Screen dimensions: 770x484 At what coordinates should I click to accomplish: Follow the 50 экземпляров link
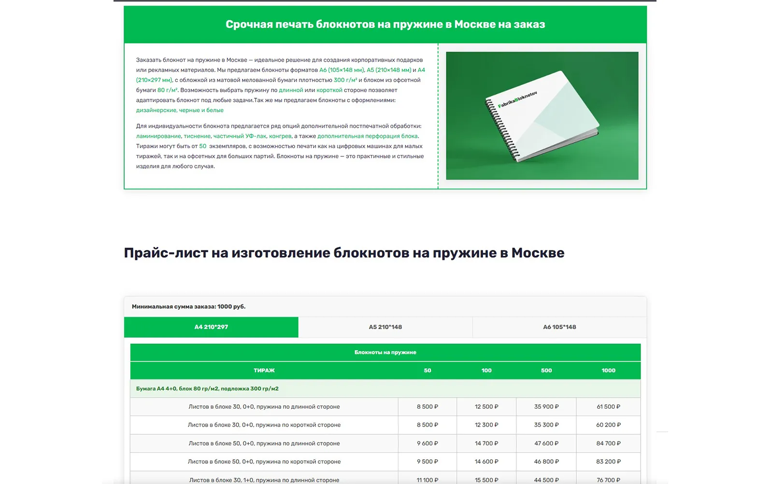point(202,146)
